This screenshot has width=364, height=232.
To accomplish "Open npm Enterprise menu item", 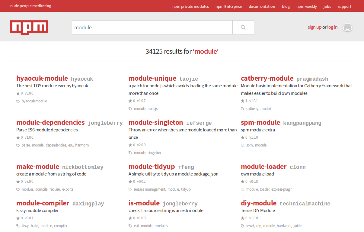I will coord(229,6).
